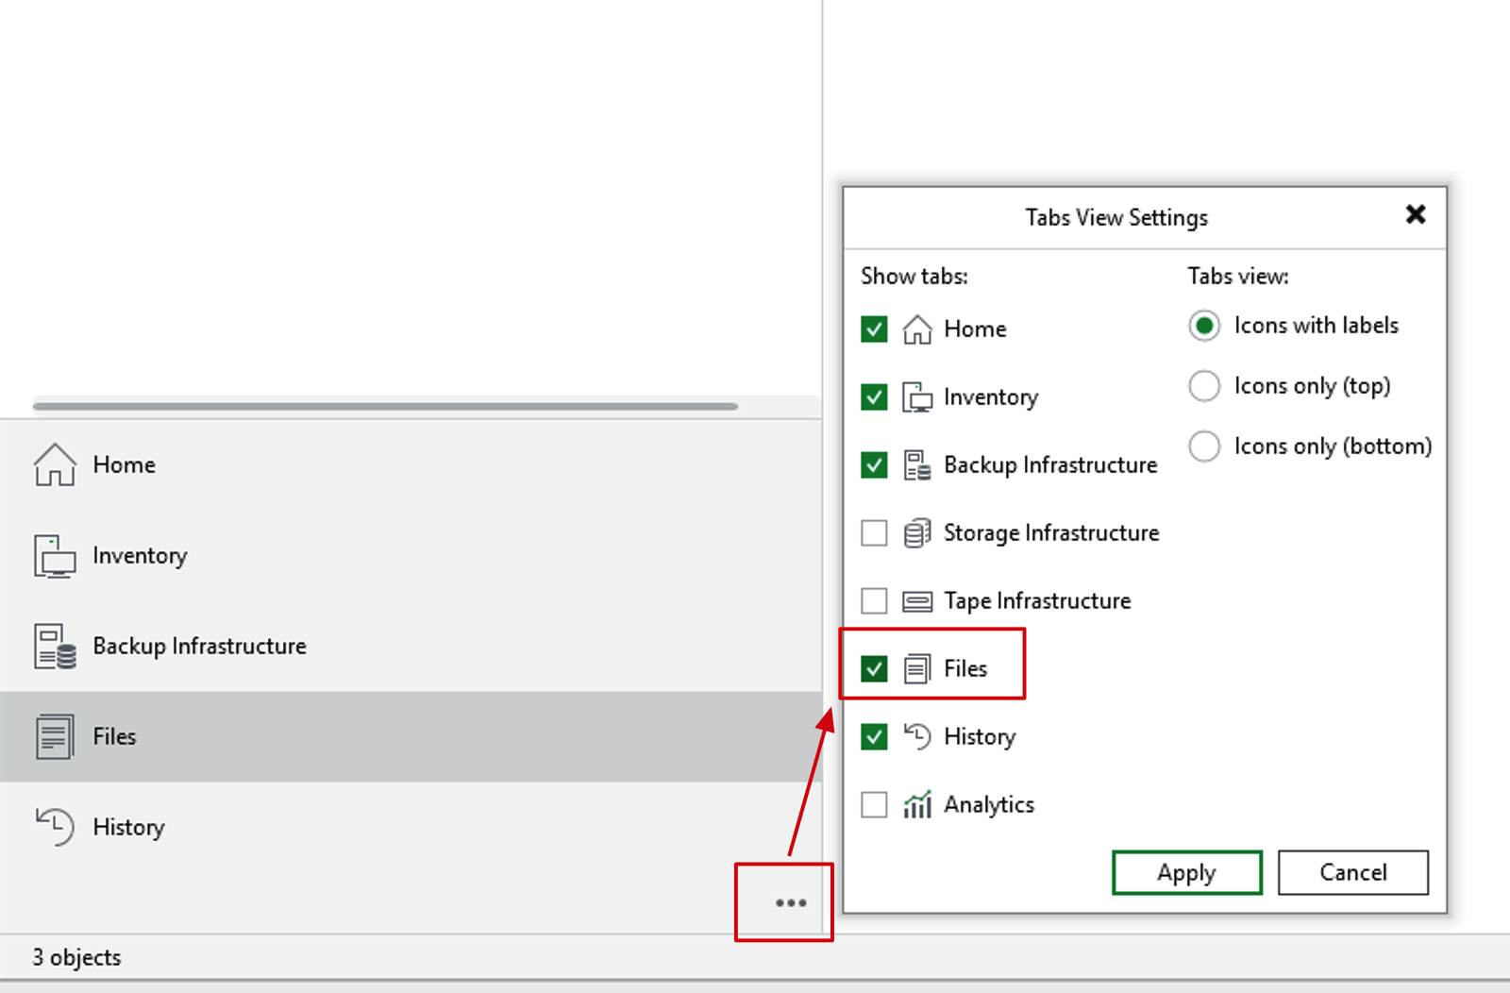Click the Tape Infrastructure icon in dialog
The height and width of the screenshot is (993, 1510).
(916, 601)
